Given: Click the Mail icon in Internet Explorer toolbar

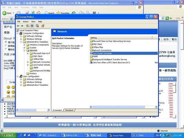Looking at the screenshot, I should 81,13.
